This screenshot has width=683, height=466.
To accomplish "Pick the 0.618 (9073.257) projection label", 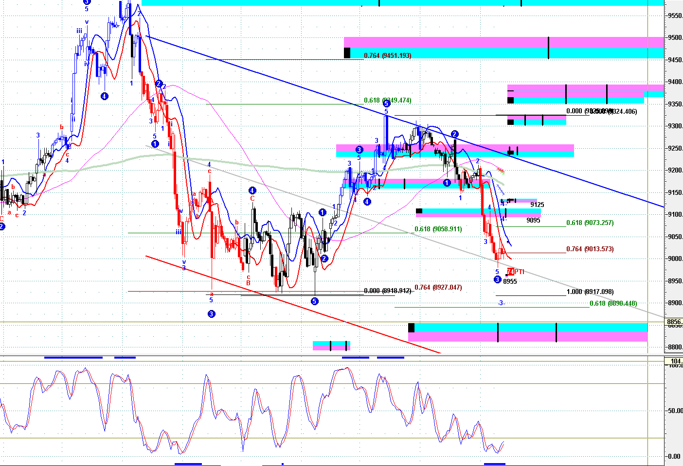I will pos(590,223).
